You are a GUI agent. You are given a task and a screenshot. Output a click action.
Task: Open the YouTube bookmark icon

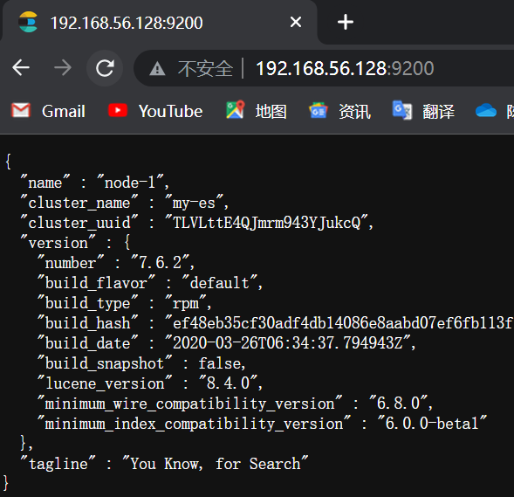pos(118,110)
